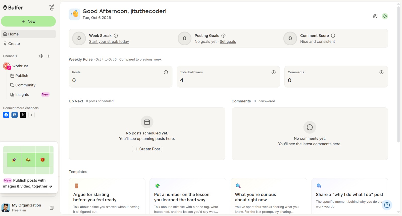Click the waving hand emoji icon
The width and height of the screenshot is (402, 216).
pyautogui.click(x=75, y=14)
